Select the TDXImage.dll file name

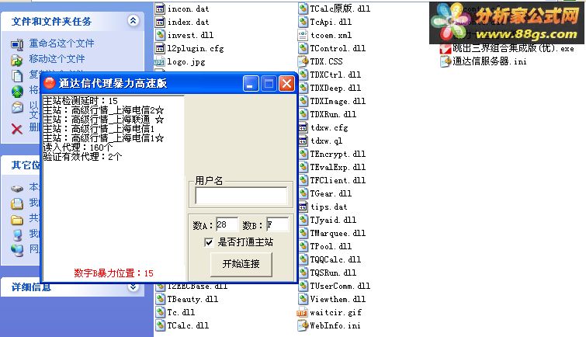click(338, 101)
